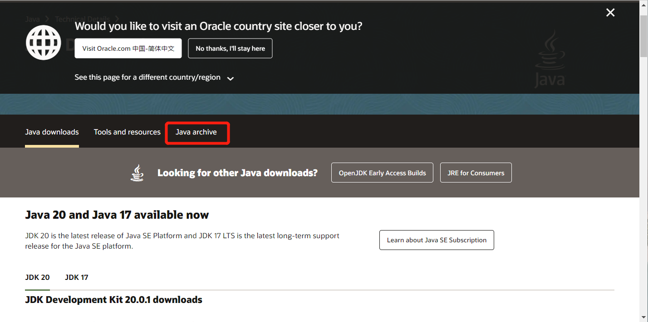Click the scrollbar down arrow
This screenshot has width=648, height=322.
644,318
